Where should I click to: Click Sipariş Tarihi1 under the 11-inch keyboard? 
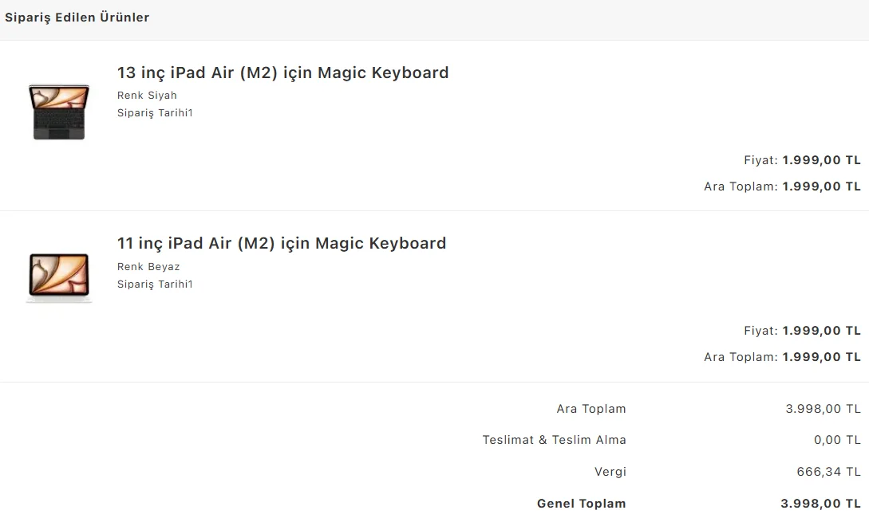point(155,284)
